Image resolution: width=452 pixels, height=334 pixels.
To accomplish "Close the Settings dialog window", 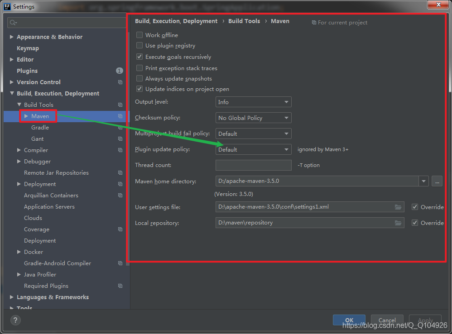I will click(x=438, y=5).
